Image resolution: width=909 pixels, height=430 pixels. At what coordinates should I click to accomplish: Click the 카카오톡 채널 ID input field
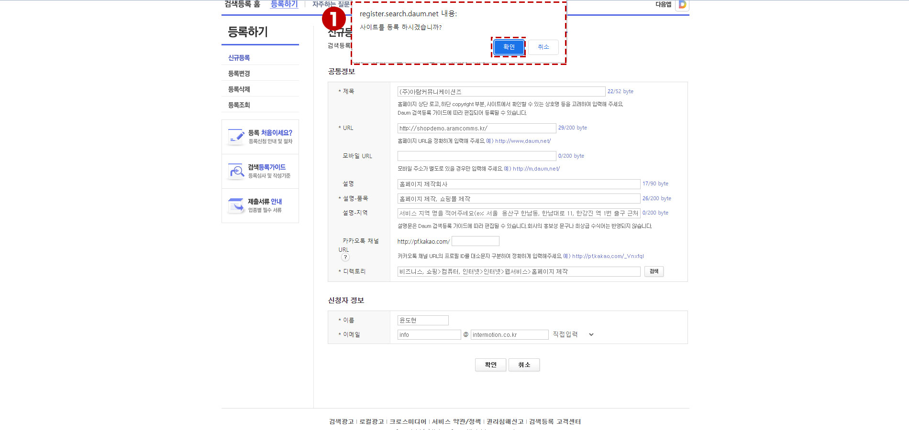point(475,241)
